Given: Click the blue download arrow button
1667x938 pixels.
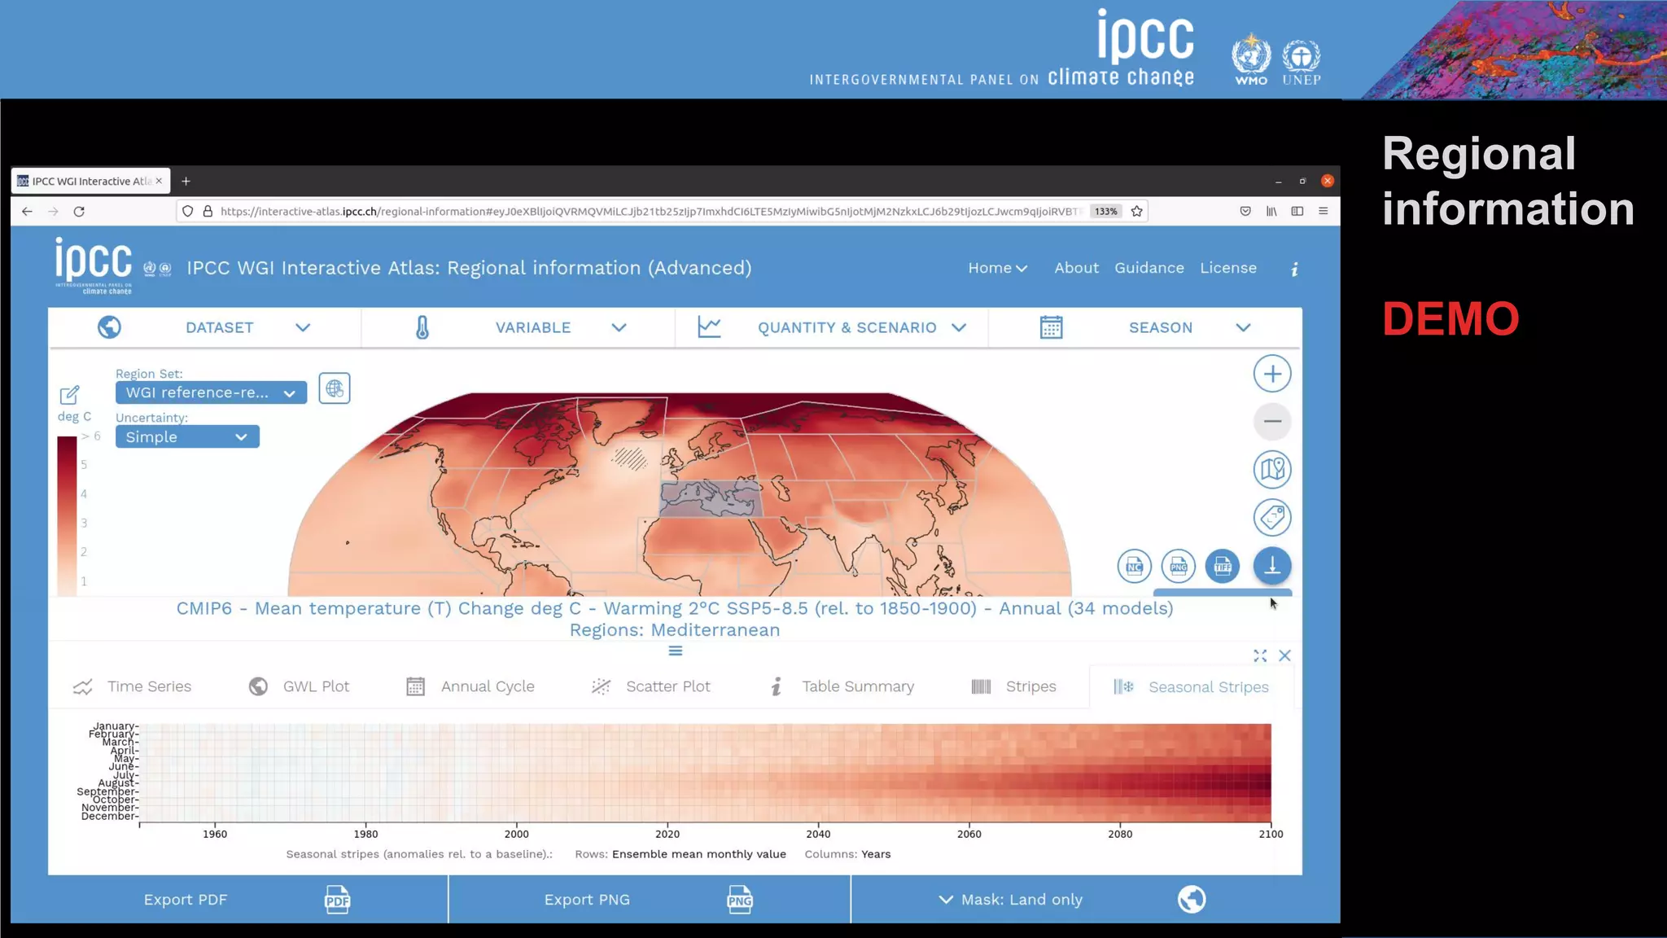Looking at the screenshot, I should point(1272,566).
